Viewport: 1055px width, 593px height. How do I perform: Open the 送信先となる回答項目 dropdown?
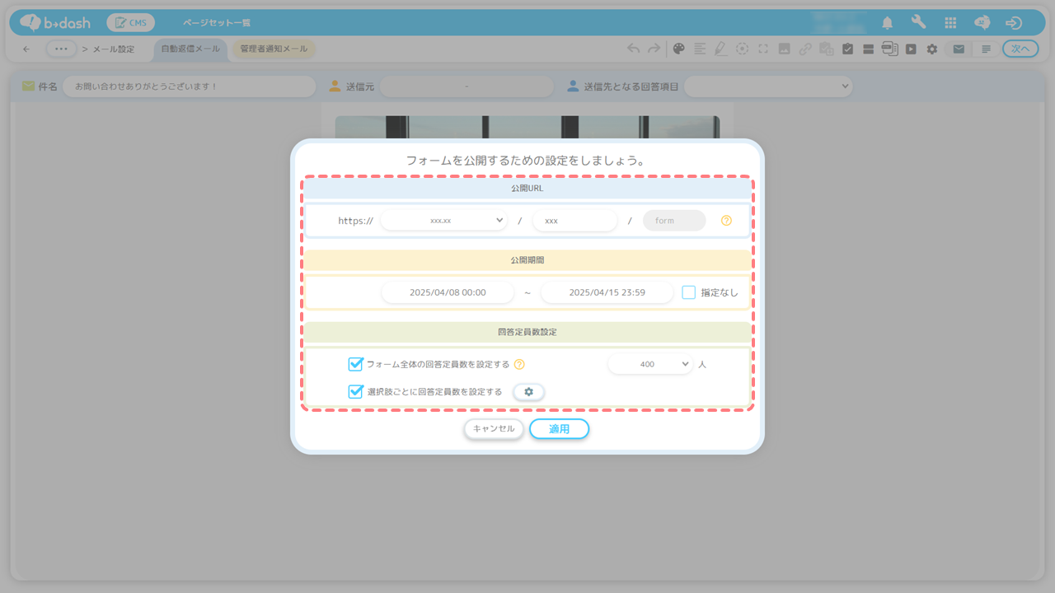pyautogui.click(x=768, y=86)
